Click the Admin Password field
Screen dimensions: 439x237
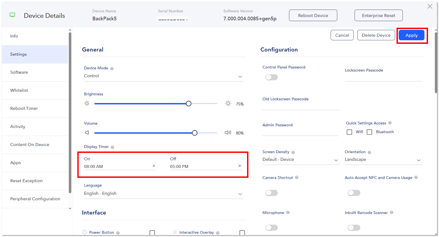click(x=301, y=132)
